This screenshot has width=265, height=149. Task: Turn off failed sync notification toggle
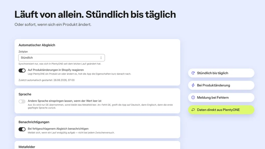click(22, 129)
